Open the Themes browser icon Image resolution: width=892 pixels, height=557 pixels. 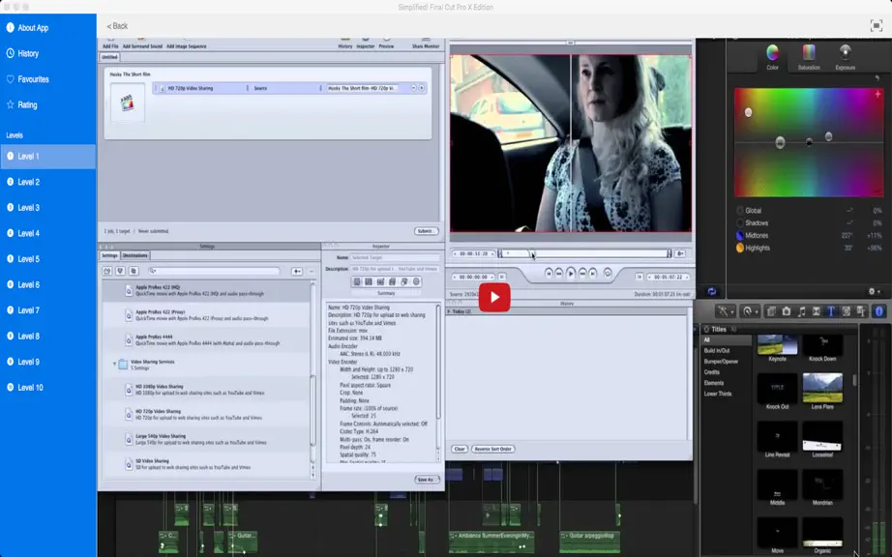[861, 311]
